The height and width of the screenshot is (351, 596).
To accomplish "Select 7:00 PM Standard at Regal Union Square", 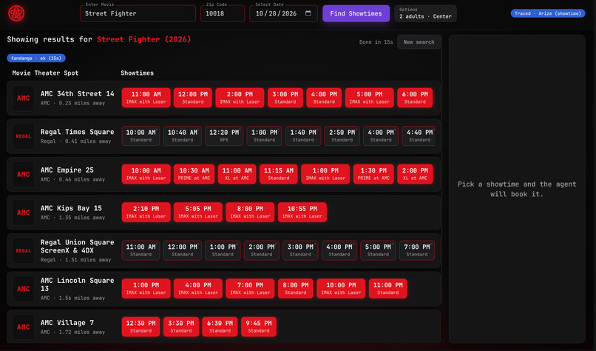I will pyautogui.click(x=416, y=250).
